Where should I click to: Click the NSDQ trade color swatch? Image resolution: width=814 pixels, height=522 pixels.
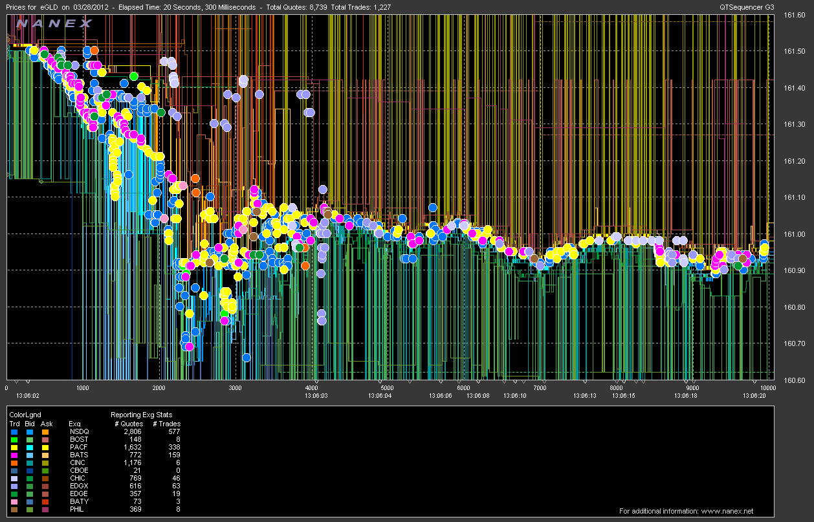(x=15, y=431)
